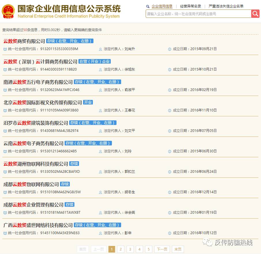Click the credit code icon beside 91320623MA1MFCJ046
The height and width of the screenshot is (254, 261).
point(5,90)
